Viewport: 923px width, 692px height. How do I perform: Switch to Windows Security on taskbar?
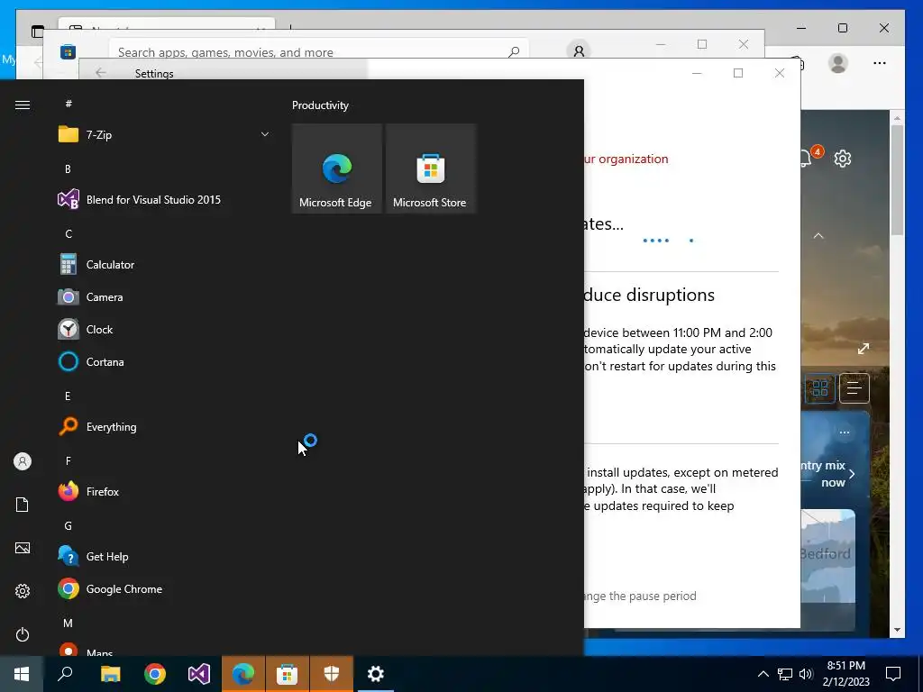332,674
